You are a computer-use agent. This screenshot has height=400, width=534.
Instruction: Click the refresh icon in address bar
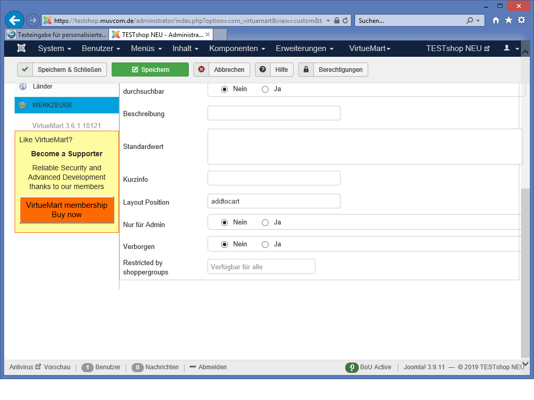[345, 21]
